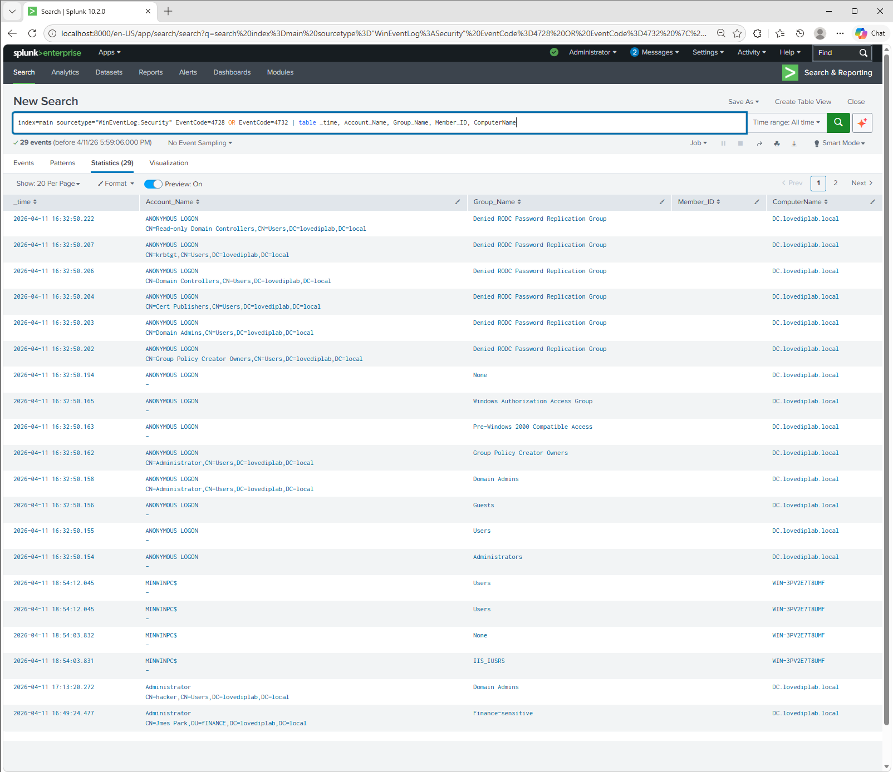893x772 pixels.
Task: Open the Alerts nav item
Action: [x=188, y=72]
